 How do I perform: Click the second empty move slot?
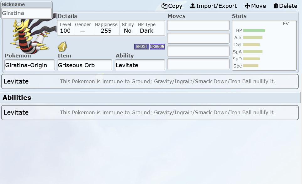(x=198, y=38)
